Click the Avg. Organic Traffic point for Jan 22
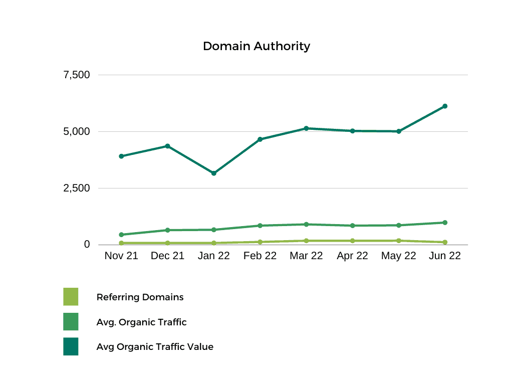This screenshot has width=513, height=385. [x=213, y=230]
